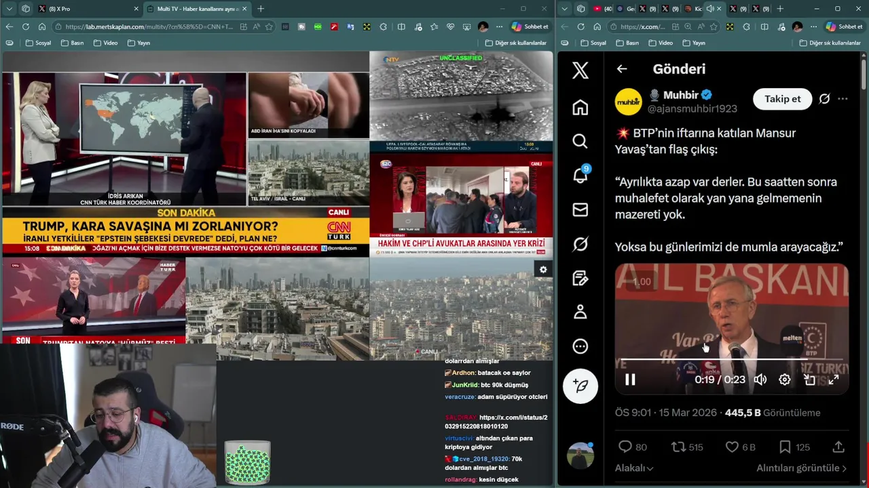
Task: Enter fullscreen on the Mansur Yavaş video
Action: (834, 380)
